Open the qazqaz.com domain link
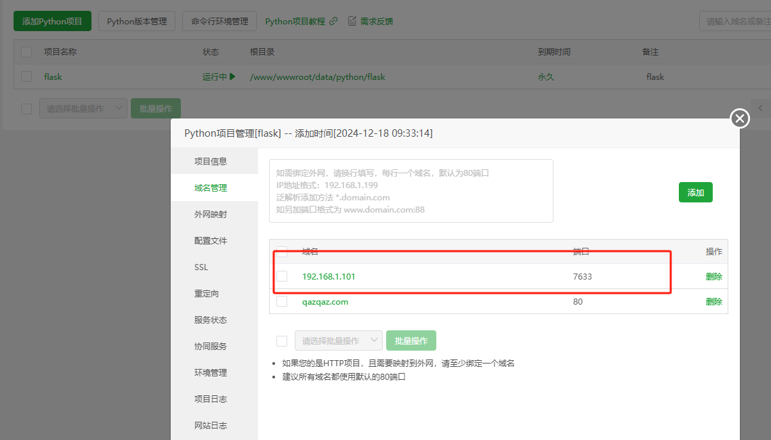This screenshot has width=771, height=440. 325,301
